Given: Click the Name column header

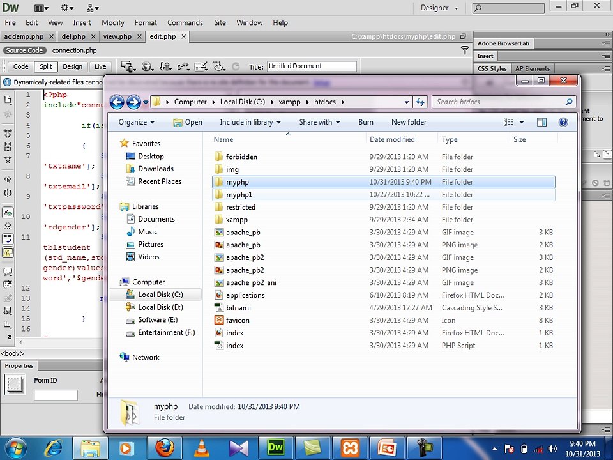Looking at the screenshot, I should (x=223, y=139).
